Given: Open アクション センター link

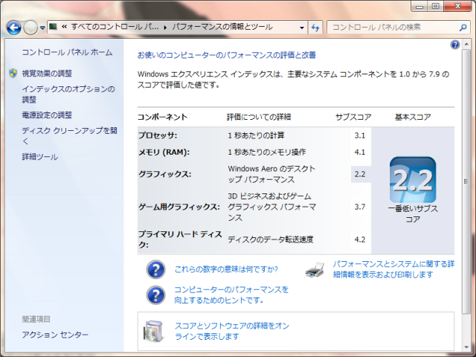Looking at the screenshot, I should (55, 335).
